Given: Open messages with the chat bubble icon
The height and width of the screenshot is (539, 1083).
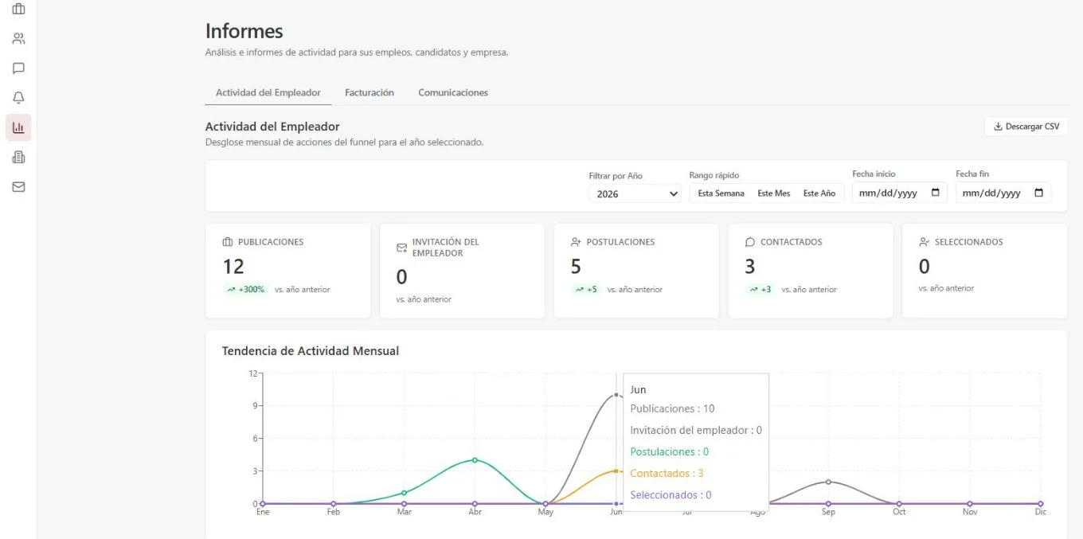Looking at the screenshot, I should tap(18, 68).
